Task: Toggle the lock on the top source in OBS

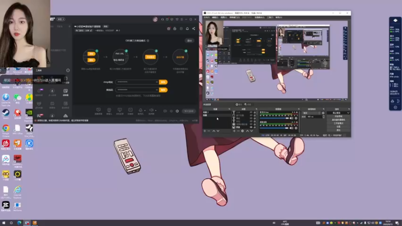Action: pyautogui.click(x=255, y=112)
